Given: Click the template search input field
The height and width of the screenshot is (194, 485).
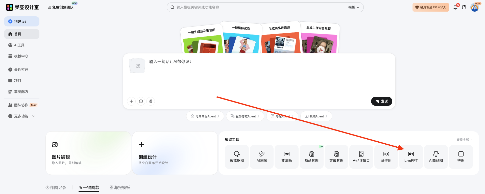Looking at the screenshot, I should [260, 7].
